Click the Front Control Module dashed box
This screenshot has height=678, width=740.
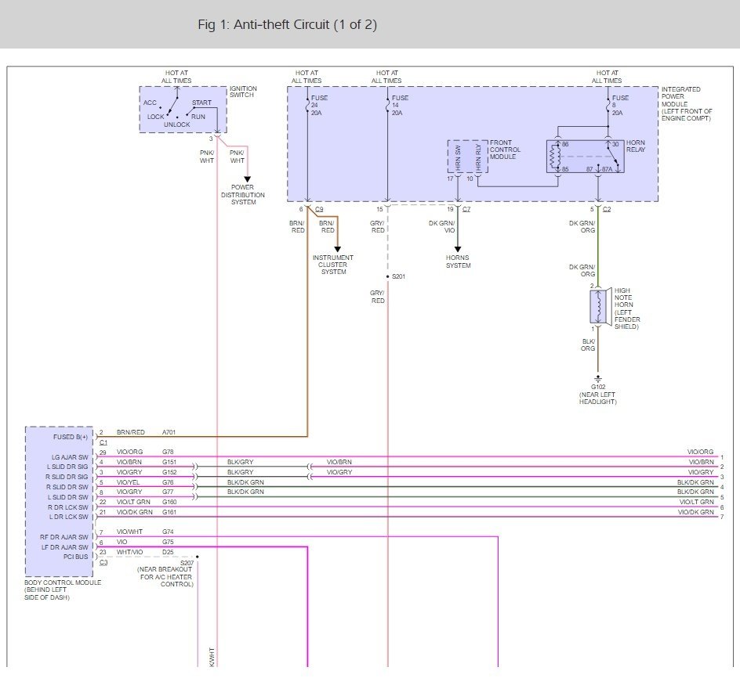tap(467, 157)
